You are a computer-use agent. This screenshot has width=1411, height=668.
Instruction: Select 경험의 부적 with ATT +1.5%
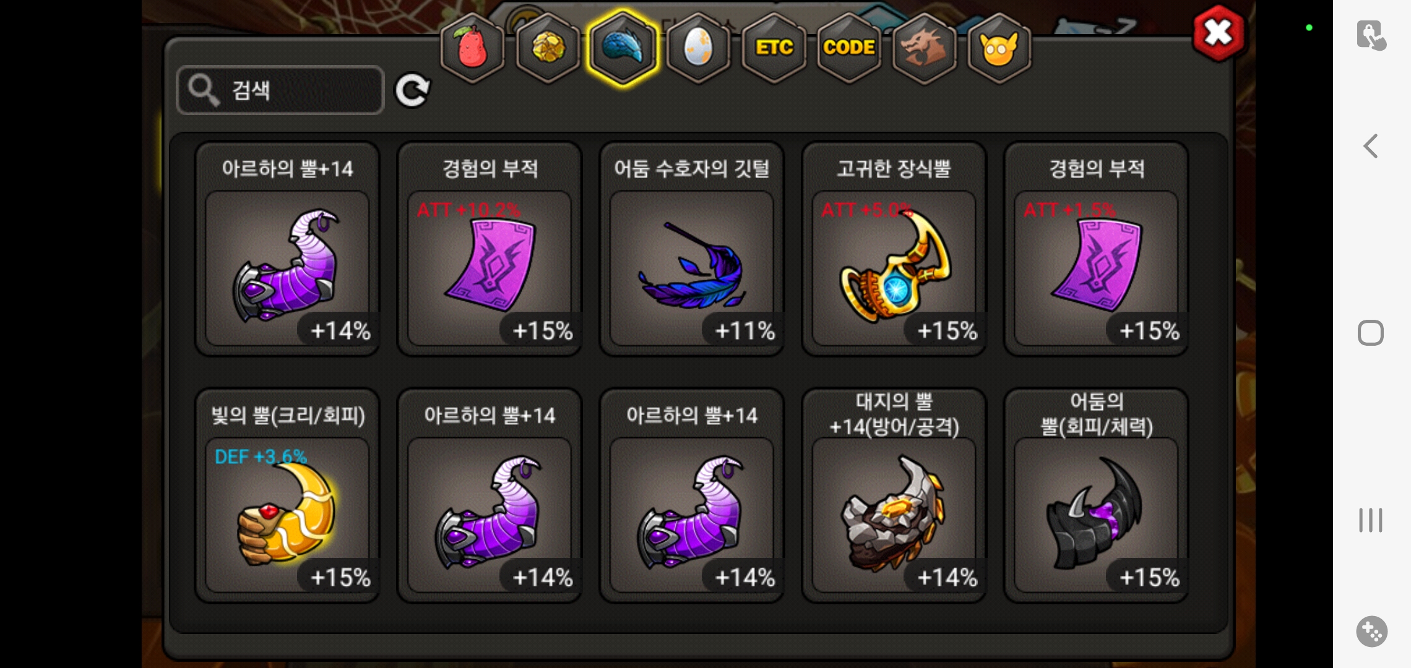point(1097,249)
